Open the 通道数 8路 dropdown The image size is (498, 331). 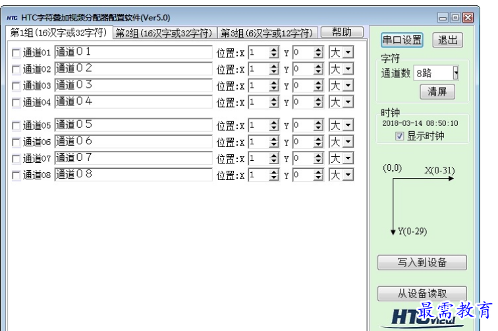[456, 73]
